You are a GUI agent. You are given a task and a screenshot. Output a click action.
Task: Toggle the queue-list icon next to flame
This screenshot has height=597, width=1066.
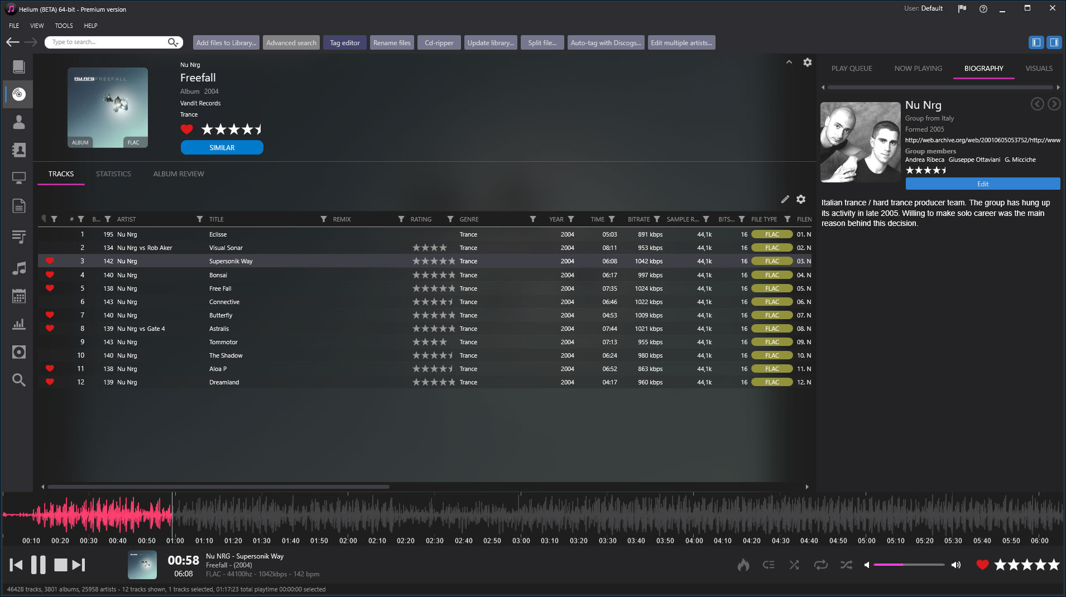click(x=769, y=565)
